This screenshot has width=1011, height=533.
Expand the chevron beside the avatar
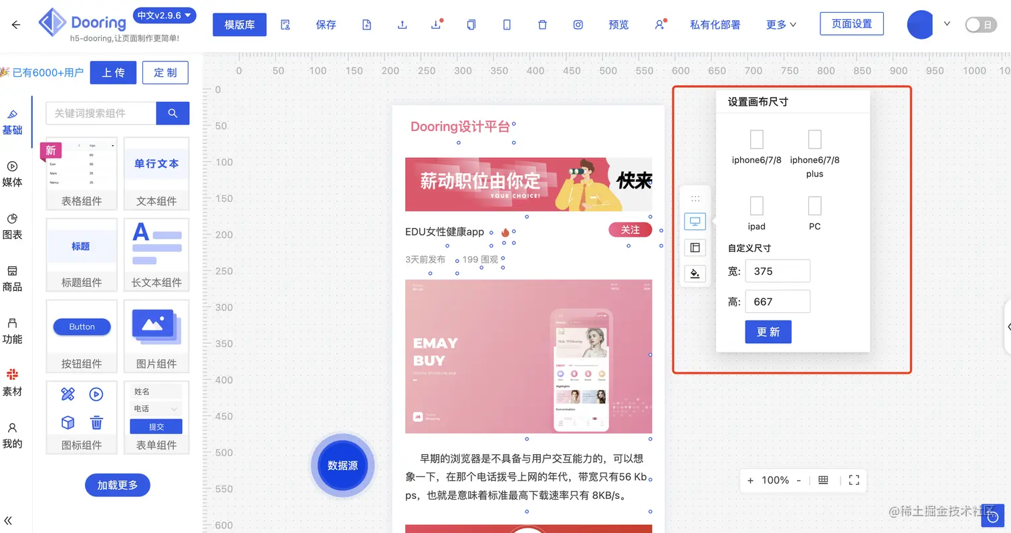(x=947, y=23)
